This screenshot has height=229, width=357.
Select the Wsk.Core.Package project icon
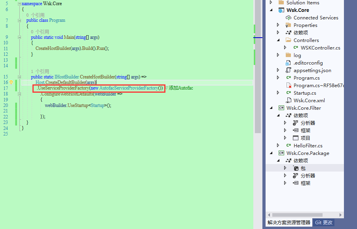click(281, 153)
